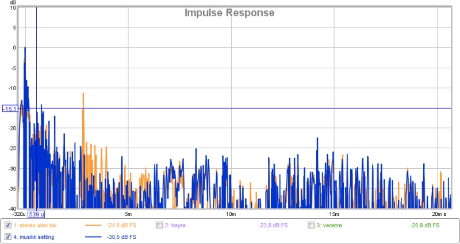Click the 10m time axis label
This screenshot has width=460, height=244.
(231, 214)
